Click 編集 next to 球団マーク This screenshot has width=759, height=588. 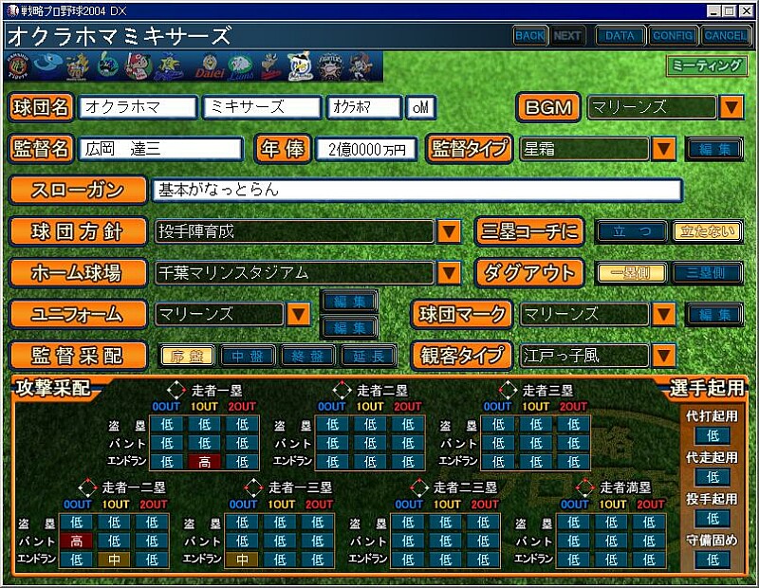(714, 315)
